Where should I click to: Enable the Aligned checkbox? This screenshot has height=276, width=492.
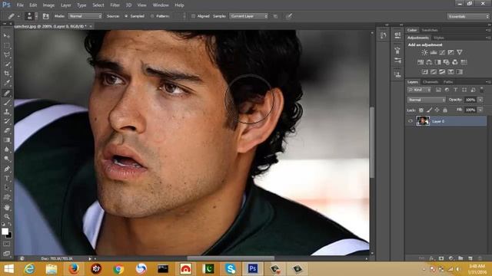(193, 16)
